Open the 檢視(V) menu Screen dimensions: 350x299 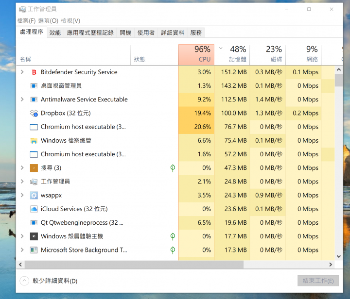click(70, 21)
